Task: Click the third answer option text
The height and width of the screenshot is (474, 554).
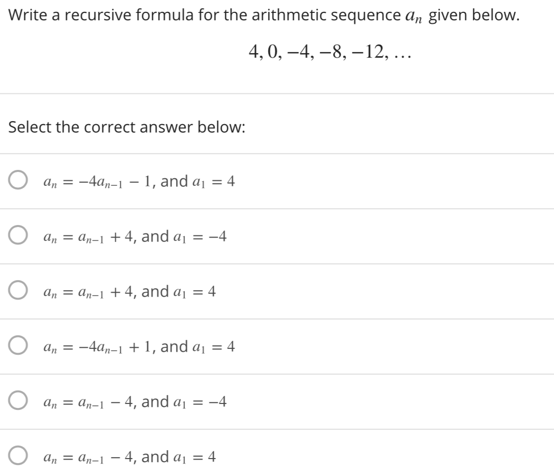Action: (129, 292)
